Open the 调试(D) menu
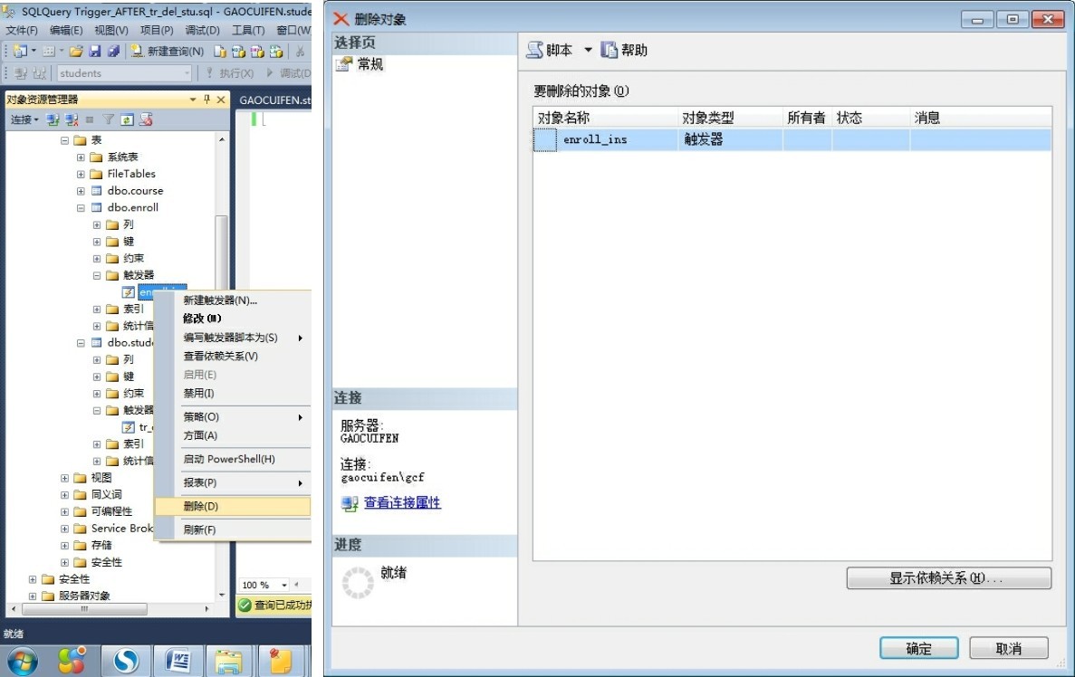Viewport: 1075px width, 677px height. 202,30
